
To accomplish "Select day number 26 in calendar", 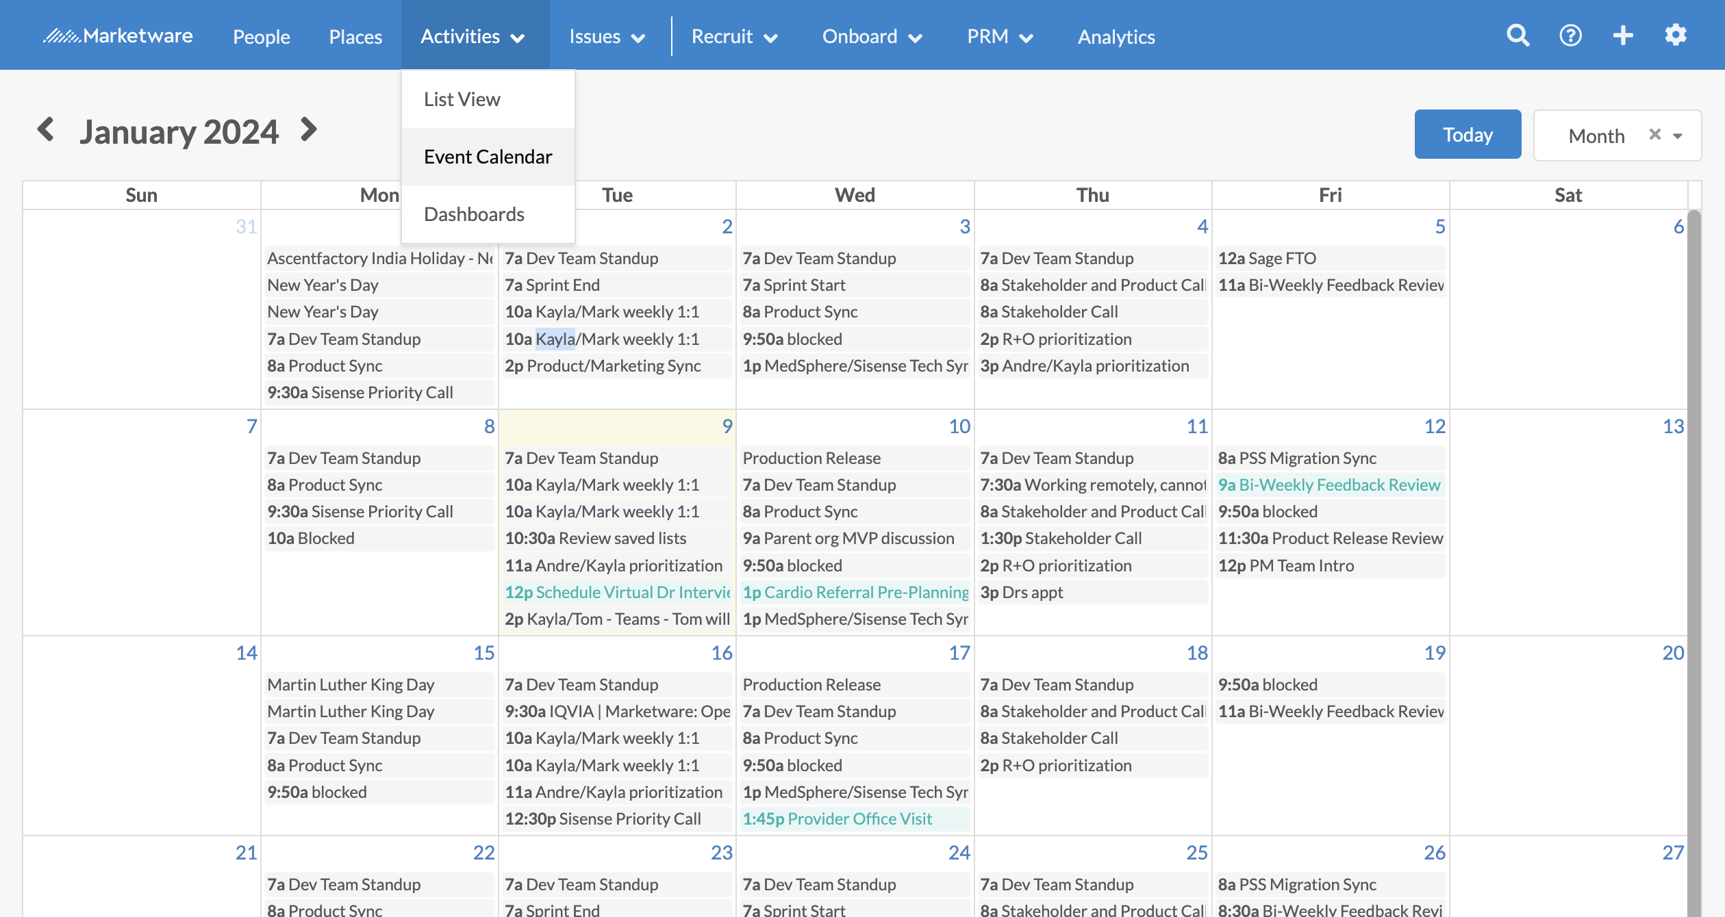I will (1435, 852).
